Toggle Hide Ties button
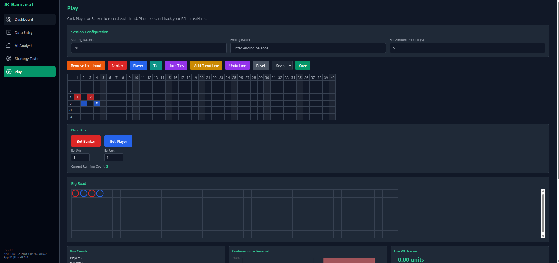Viewport: 559px width, 263px height. [x=176, y=66]
